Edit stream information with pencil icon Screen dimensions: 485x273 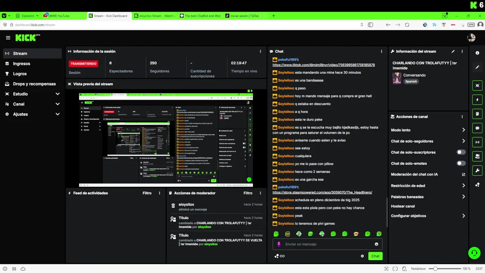click(x=453, y=51)
